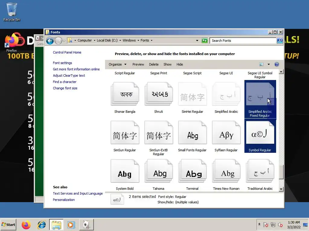Select the Shonar Bangla font icon

(x=125, y=94)
